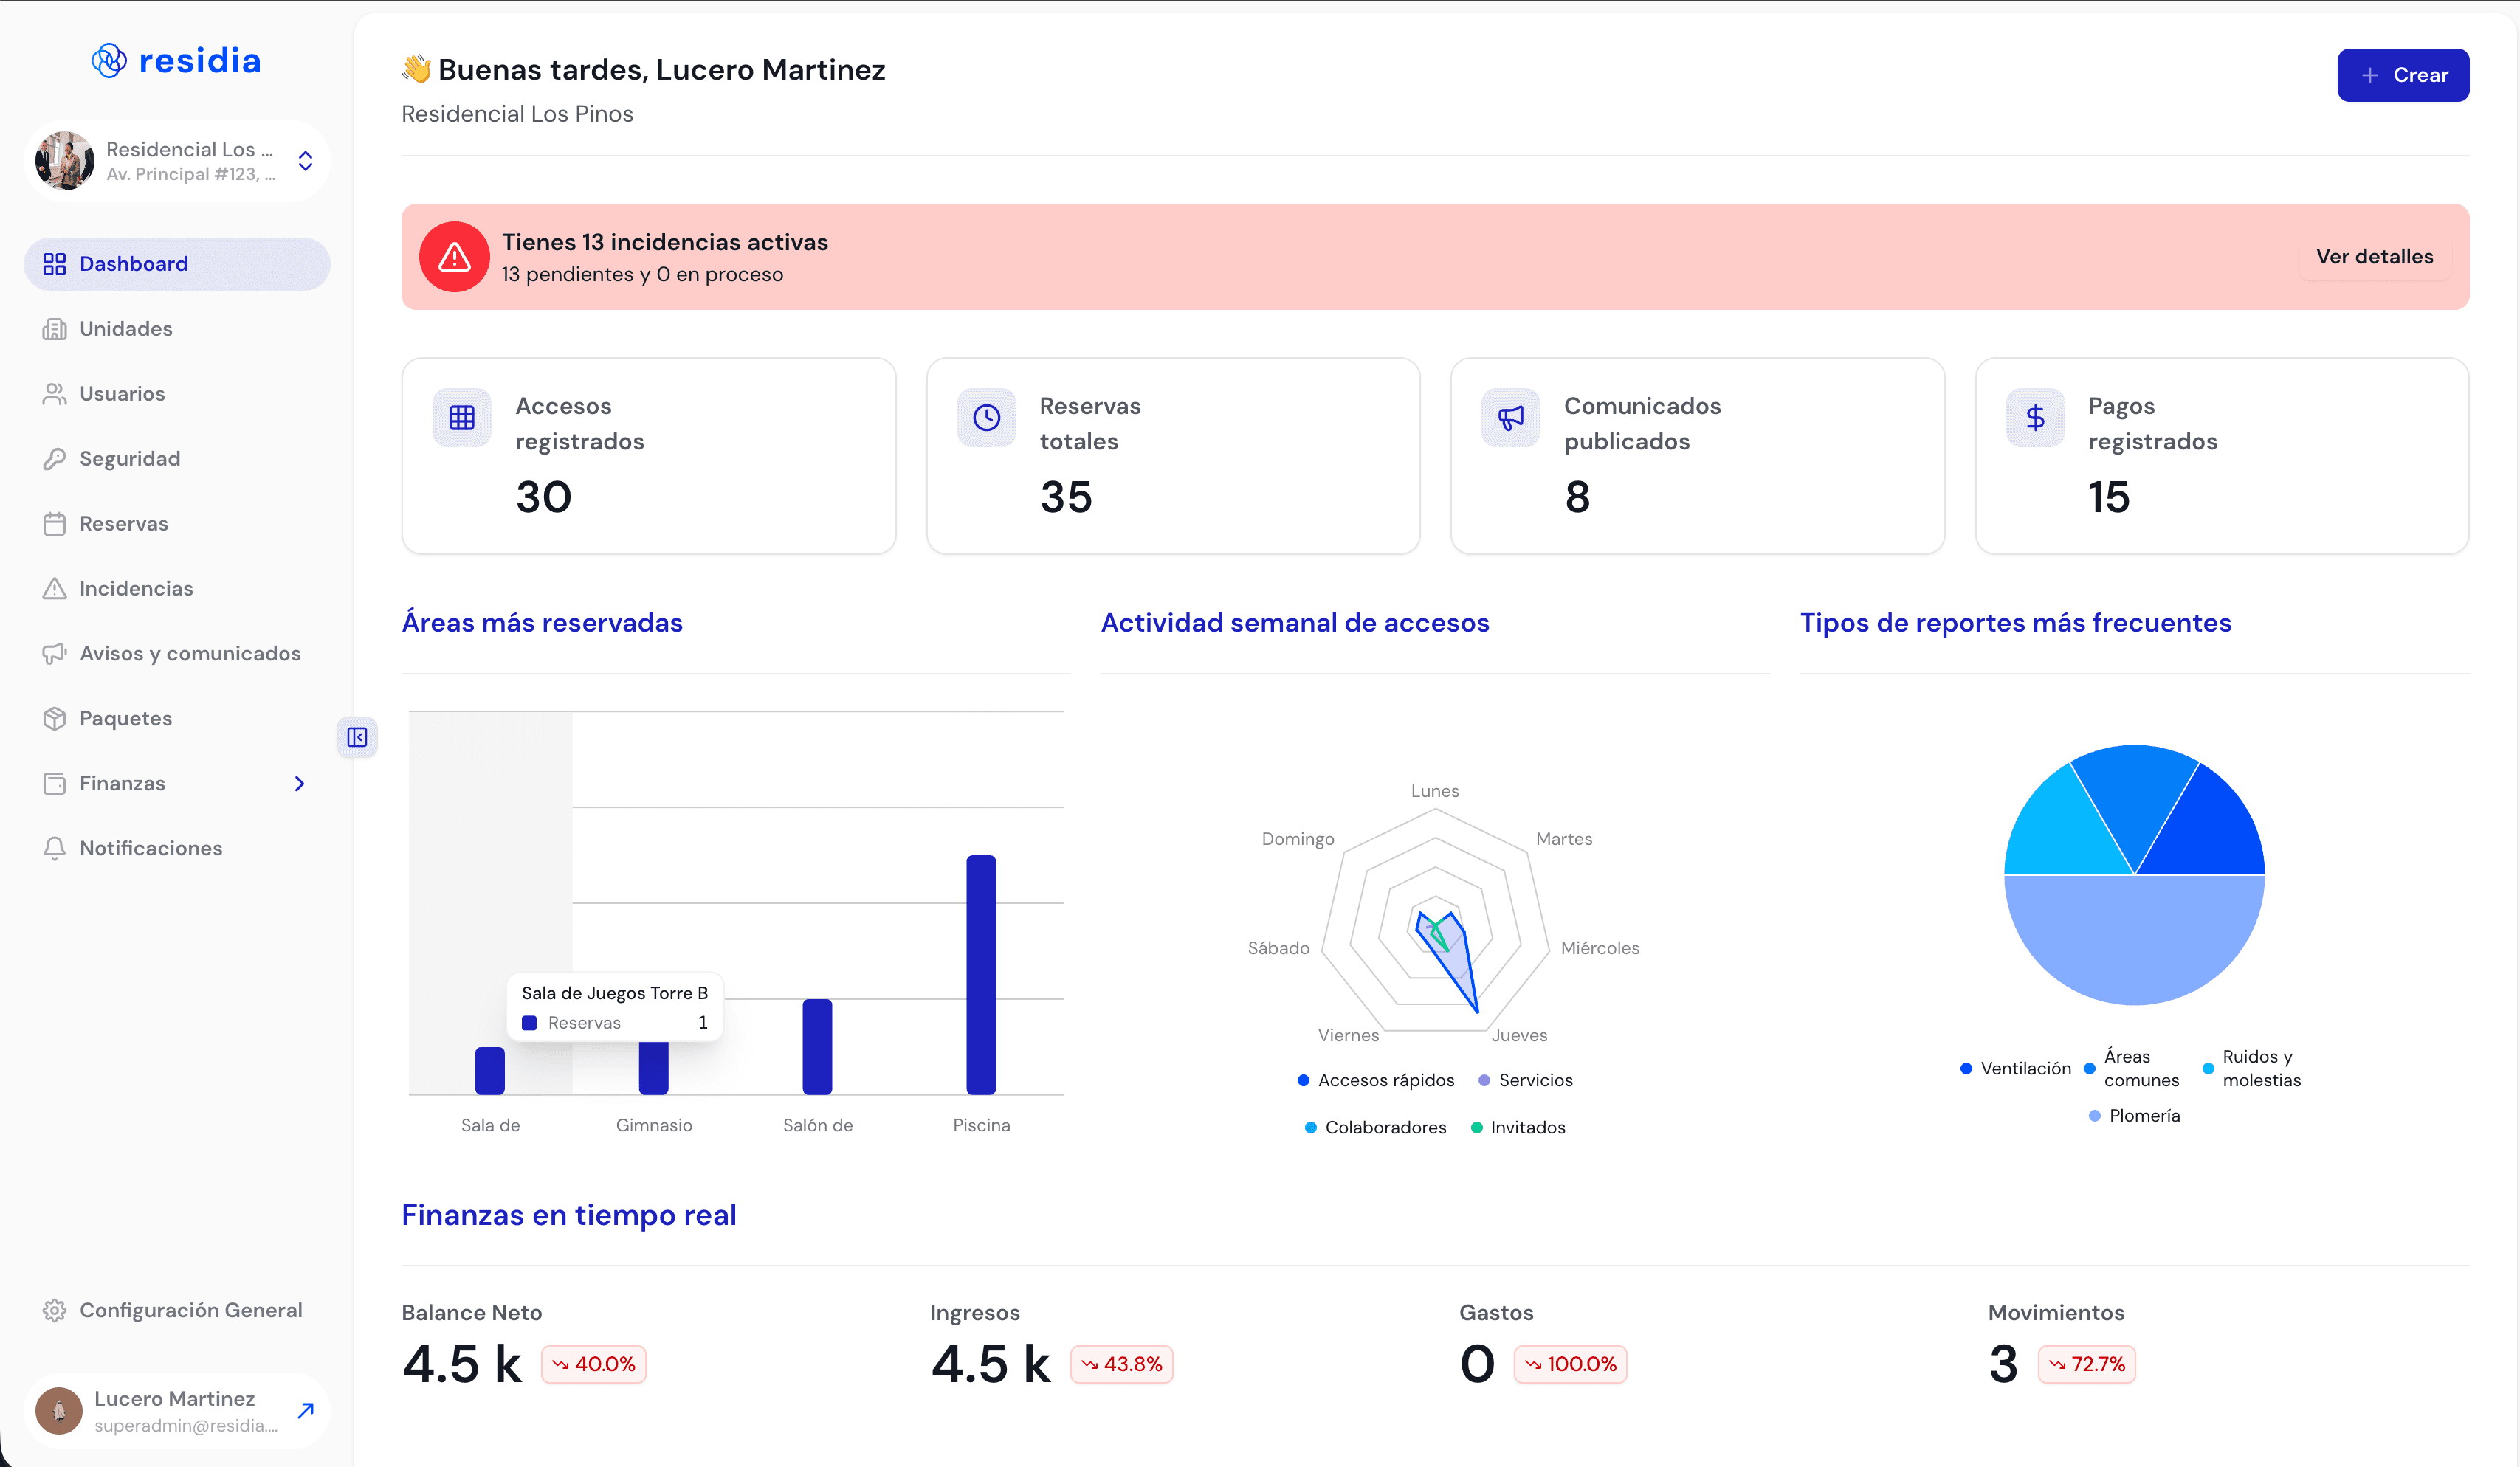Toggle the Plomería pie legend item
This screenshot has height=1467, width=2520.
2135,1115
